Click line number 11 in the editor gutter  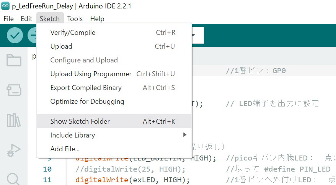tap(47, 180)
